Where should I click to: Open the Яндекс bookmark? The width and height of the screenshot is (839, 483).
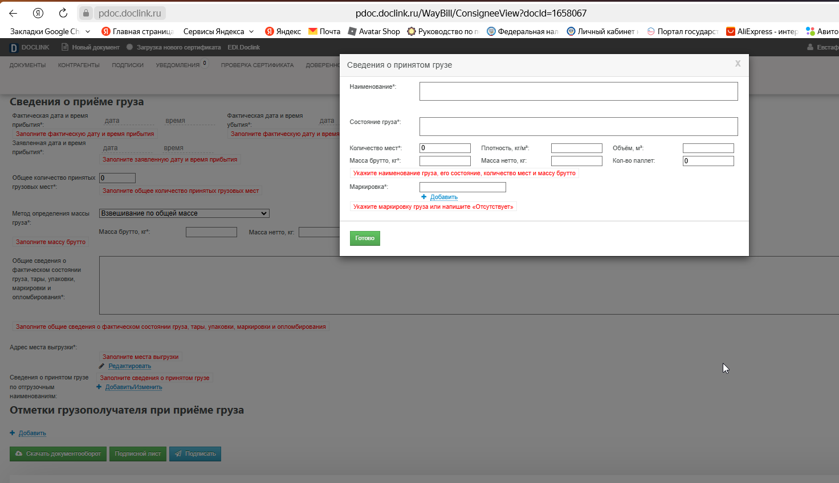click(x=283, y=31)
